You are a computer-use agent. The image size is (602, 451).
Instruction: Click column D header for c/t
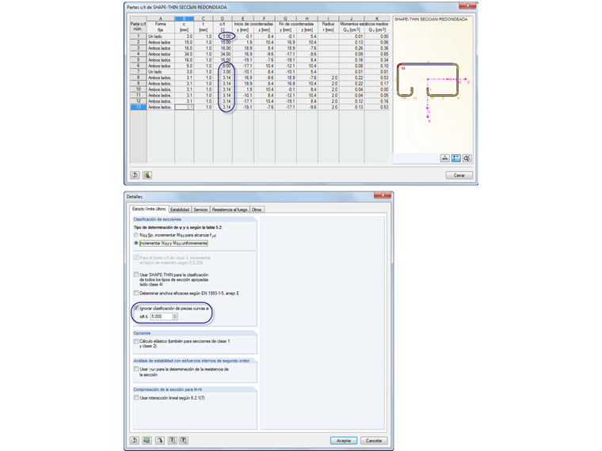[x=223, y=18]
